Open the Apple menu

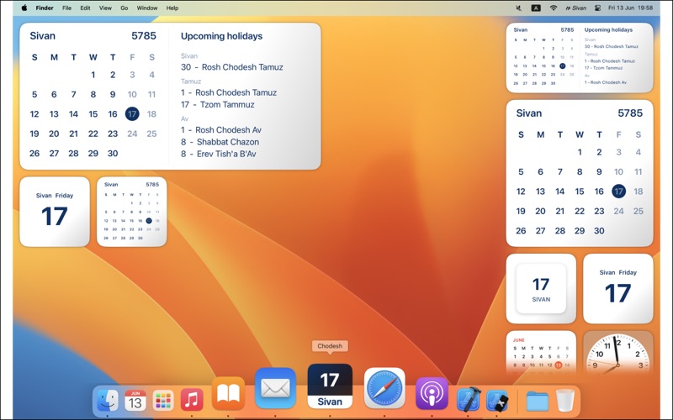[x=24, y=8]
